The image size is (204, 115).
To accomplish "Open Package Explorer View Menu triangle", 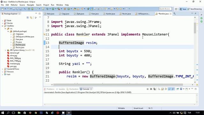I will [x=40, y=17].
